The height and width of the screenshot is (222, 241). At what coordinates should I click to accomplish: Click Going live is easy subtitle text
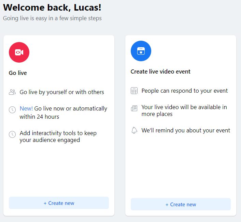tap(52, 18)
